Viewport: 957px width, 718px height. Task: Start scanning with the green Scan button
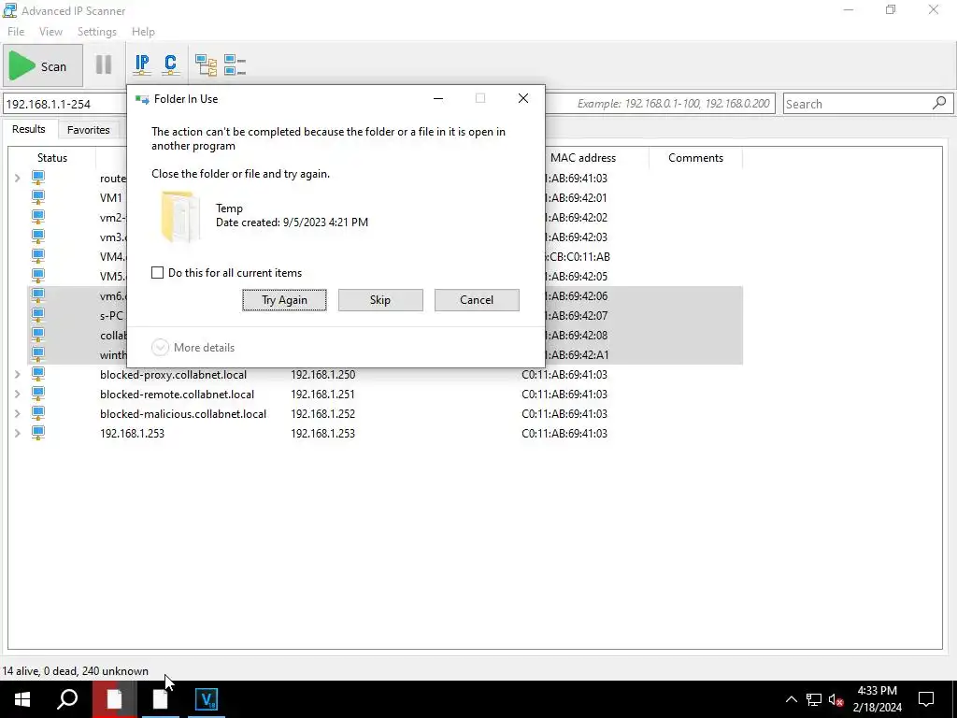point(43,65)
